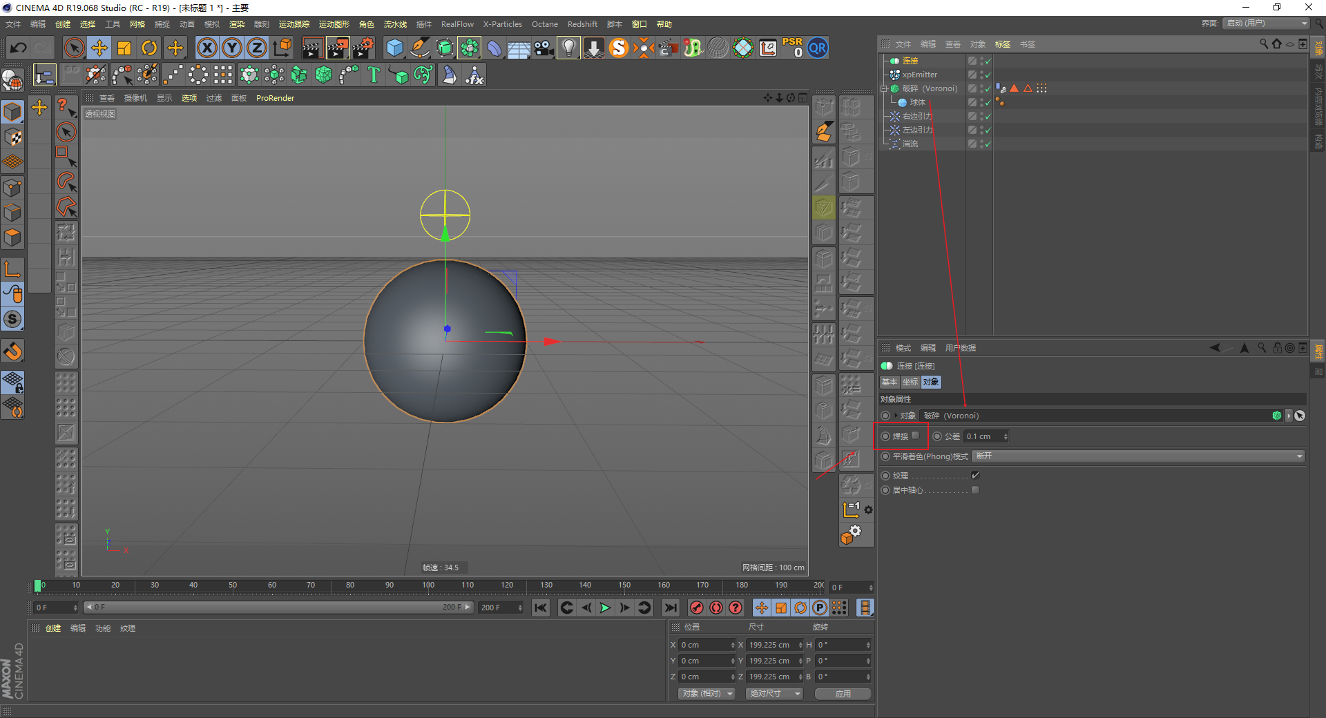Search in the Attribute Manager

[1262, 348]
